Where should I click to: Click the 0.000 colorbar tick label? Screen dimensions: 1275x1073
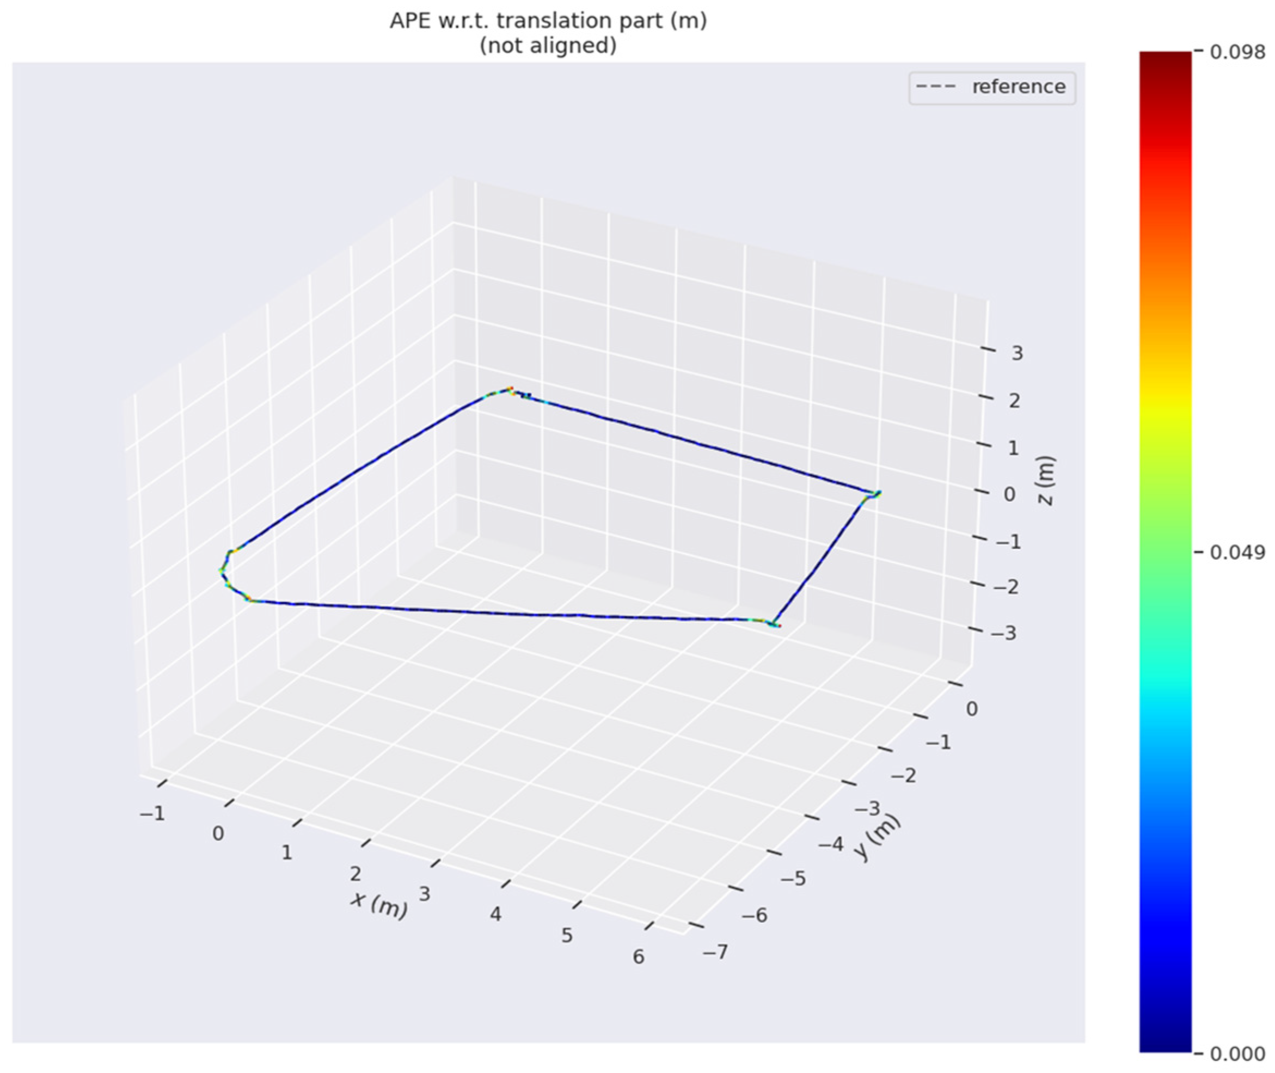[x=1237, y=1053]
